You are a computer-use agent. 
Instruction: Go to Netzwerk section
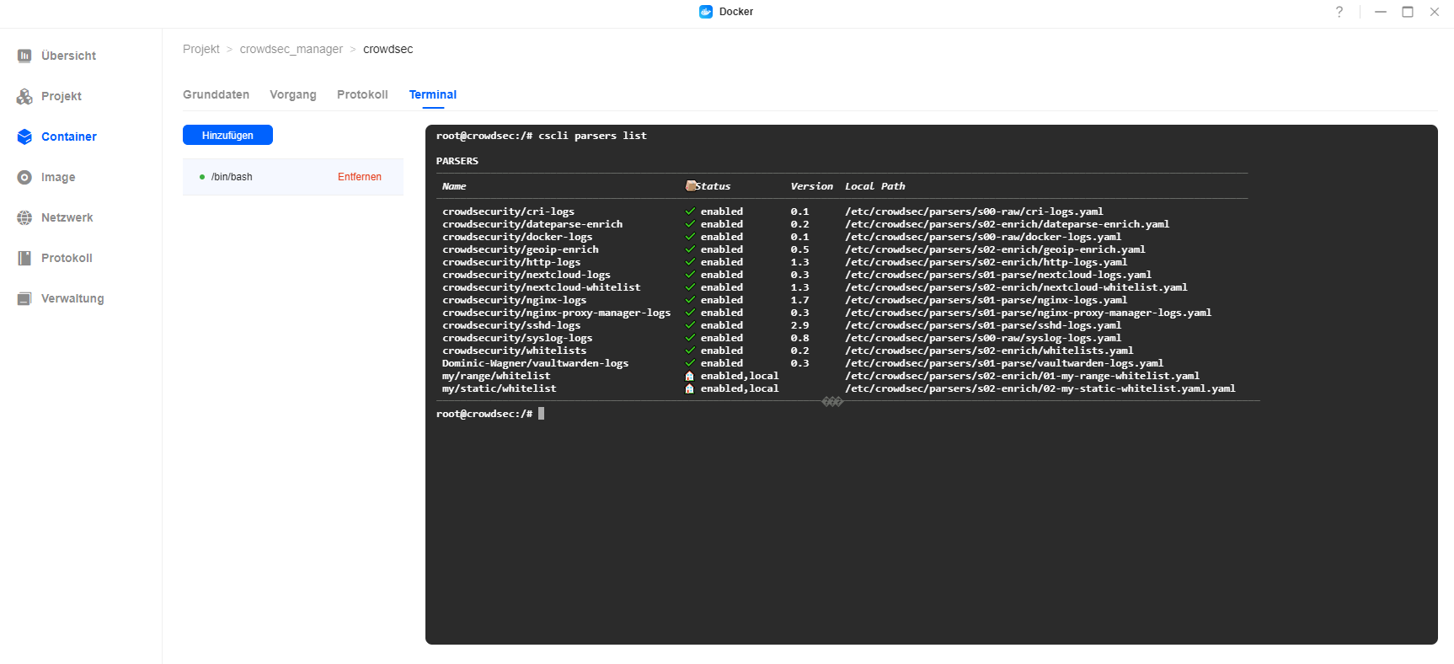click(x=67, y=217)
